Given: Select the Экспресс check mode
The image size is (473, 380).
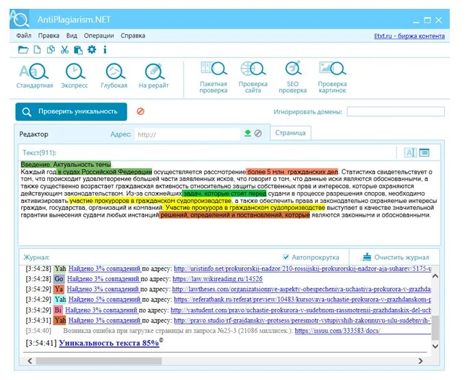Looking at the screenshot, I should coord(75,76).
